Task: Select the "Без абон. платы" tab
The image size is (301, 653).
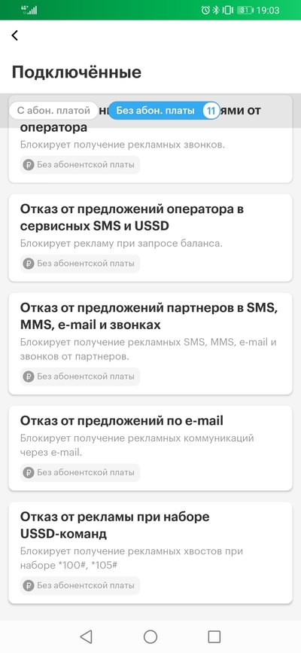Action: pos(163,111)
